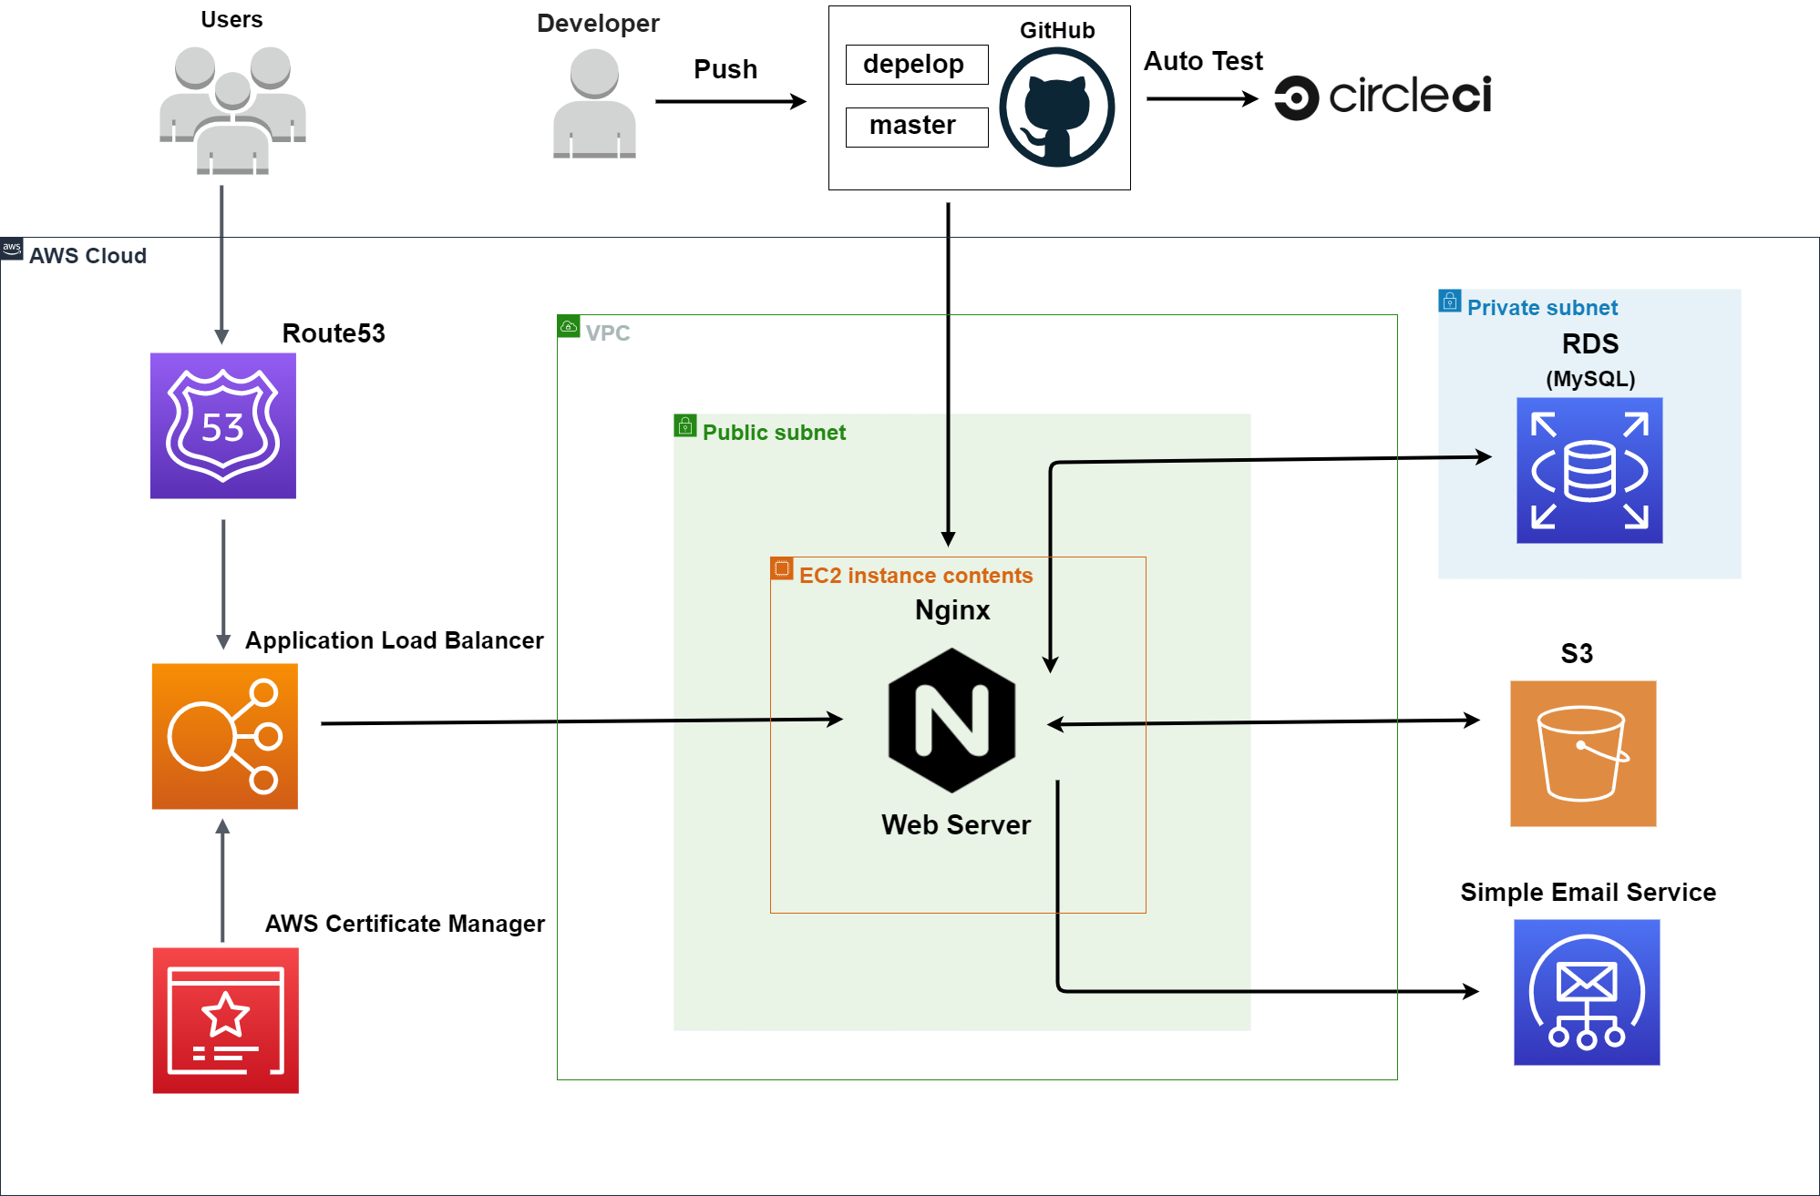Click the Route 53 shield icon
Image resolution: width=1820 pixels, height=1196 pixels.
click(222, 425)
